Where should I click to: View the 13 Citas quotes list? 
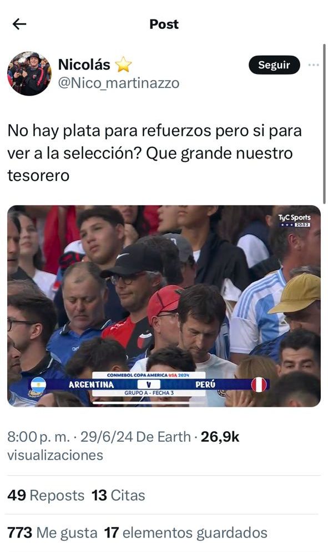(118, 495)
